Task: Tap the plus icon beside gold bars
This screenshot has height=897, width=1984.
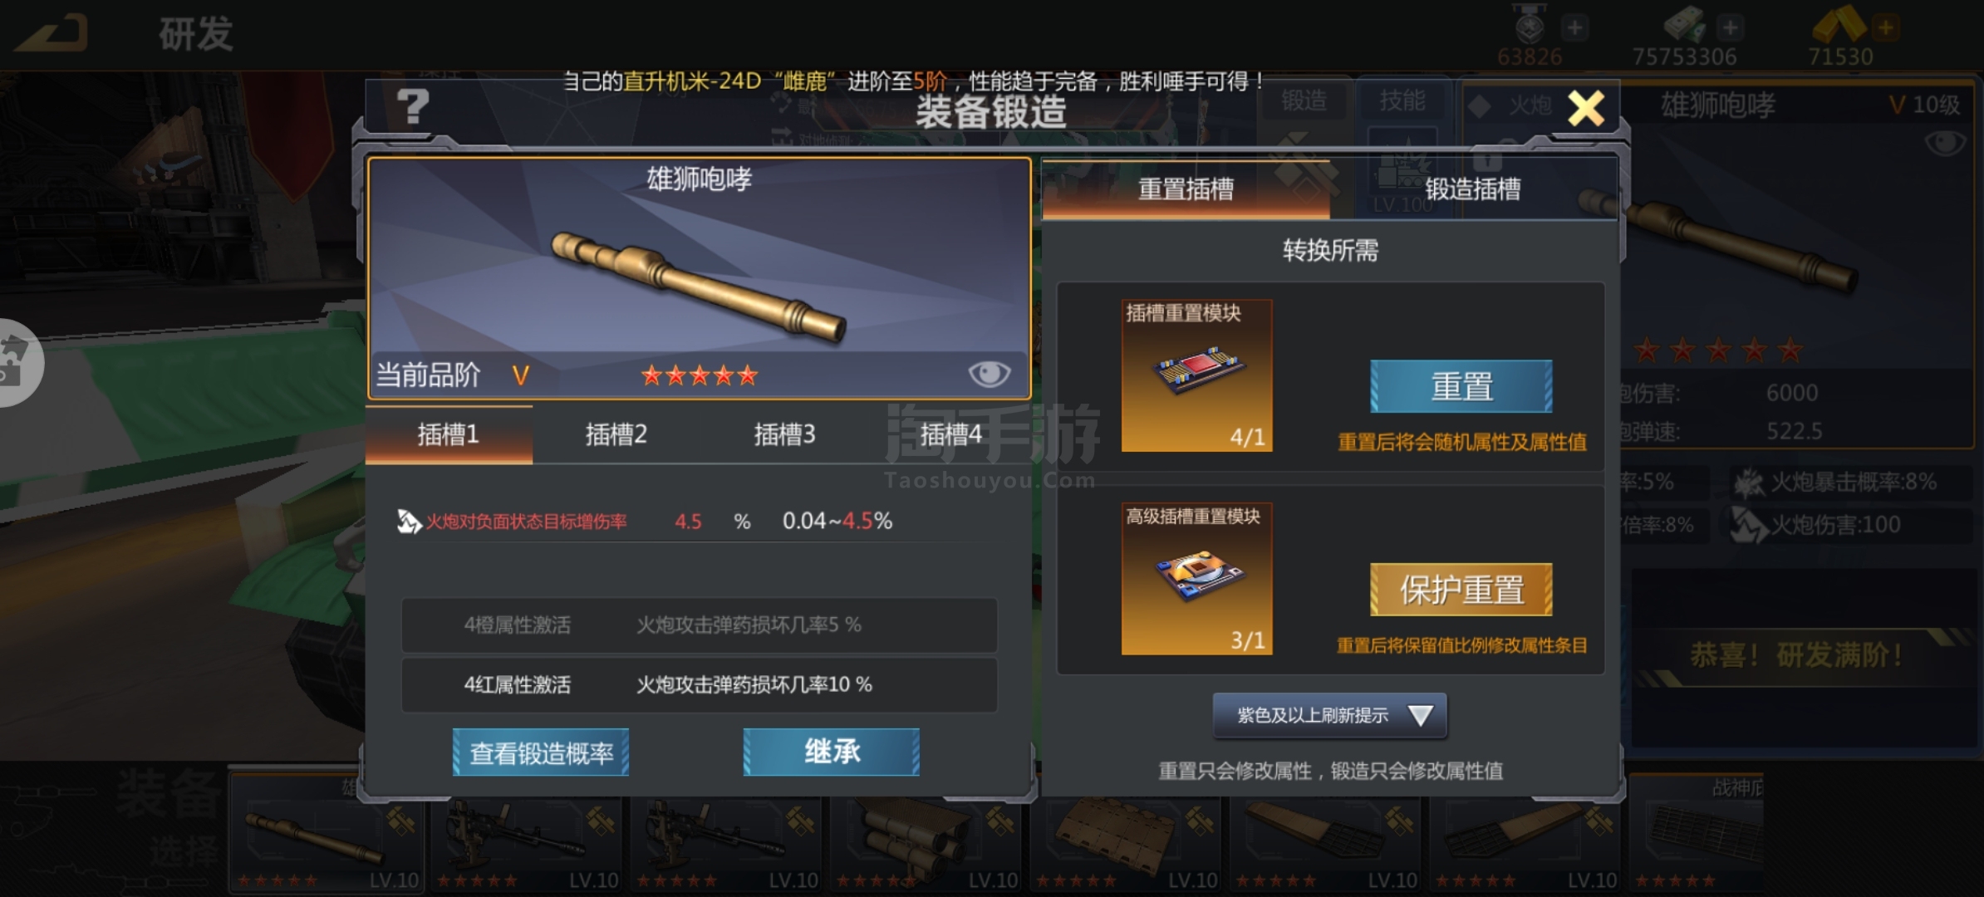Action: 1885,27
